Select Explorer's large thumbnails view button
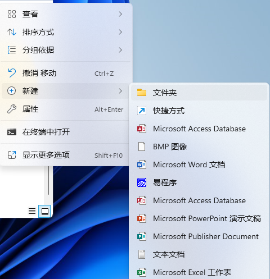Viewport: 270px width, 279px height. click(44, 211)
